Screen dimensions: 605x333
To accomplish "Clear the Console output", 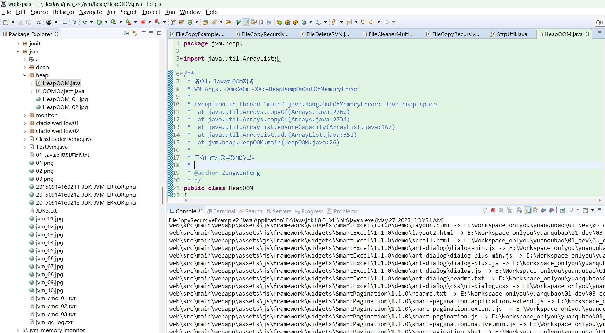I will point(520,210).
